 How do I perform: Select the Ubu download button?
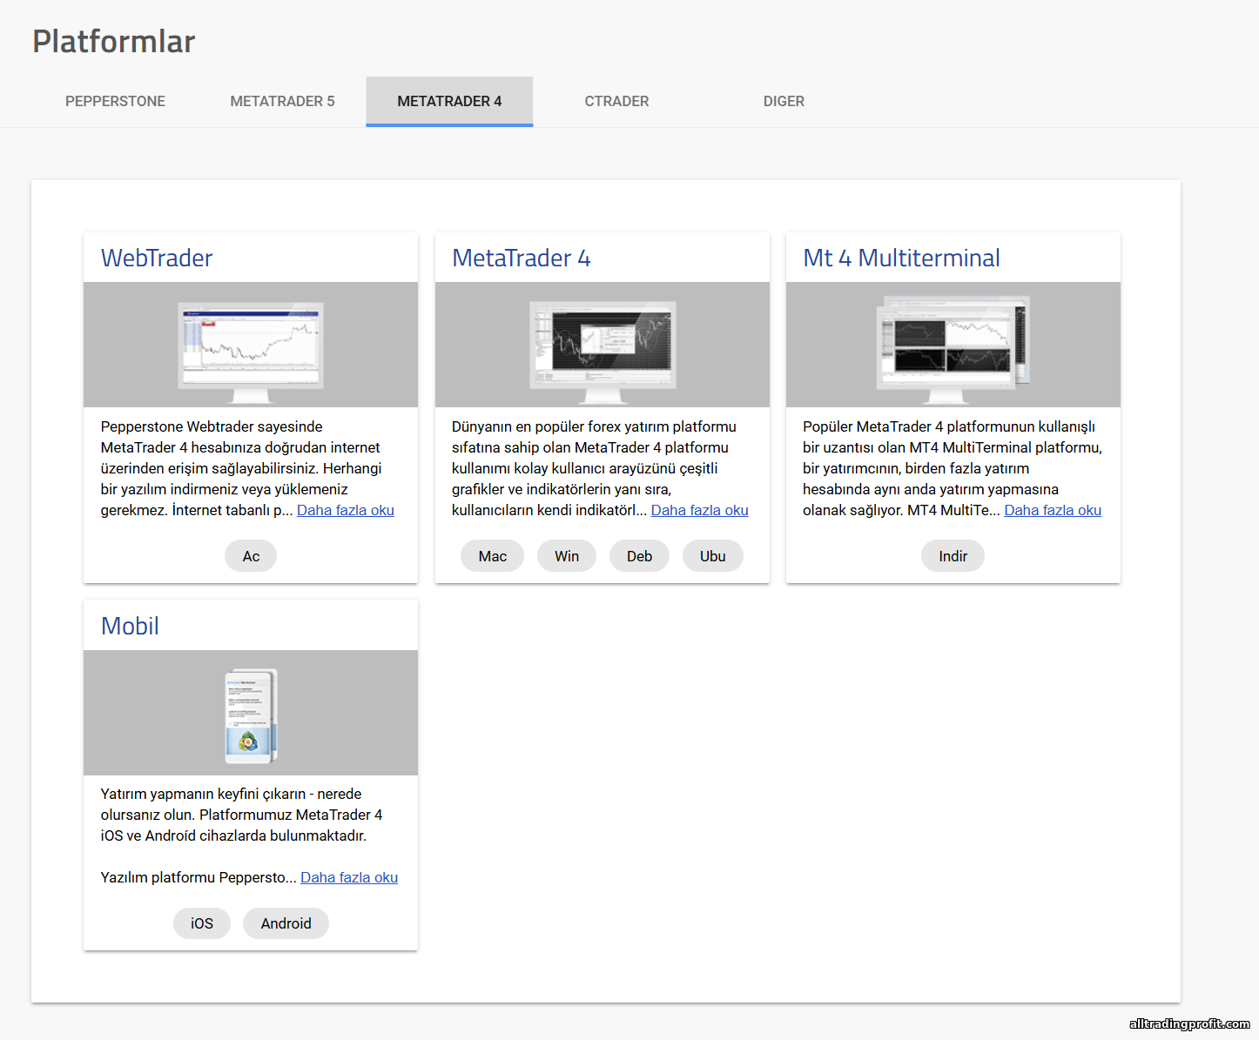click(712, 556)
